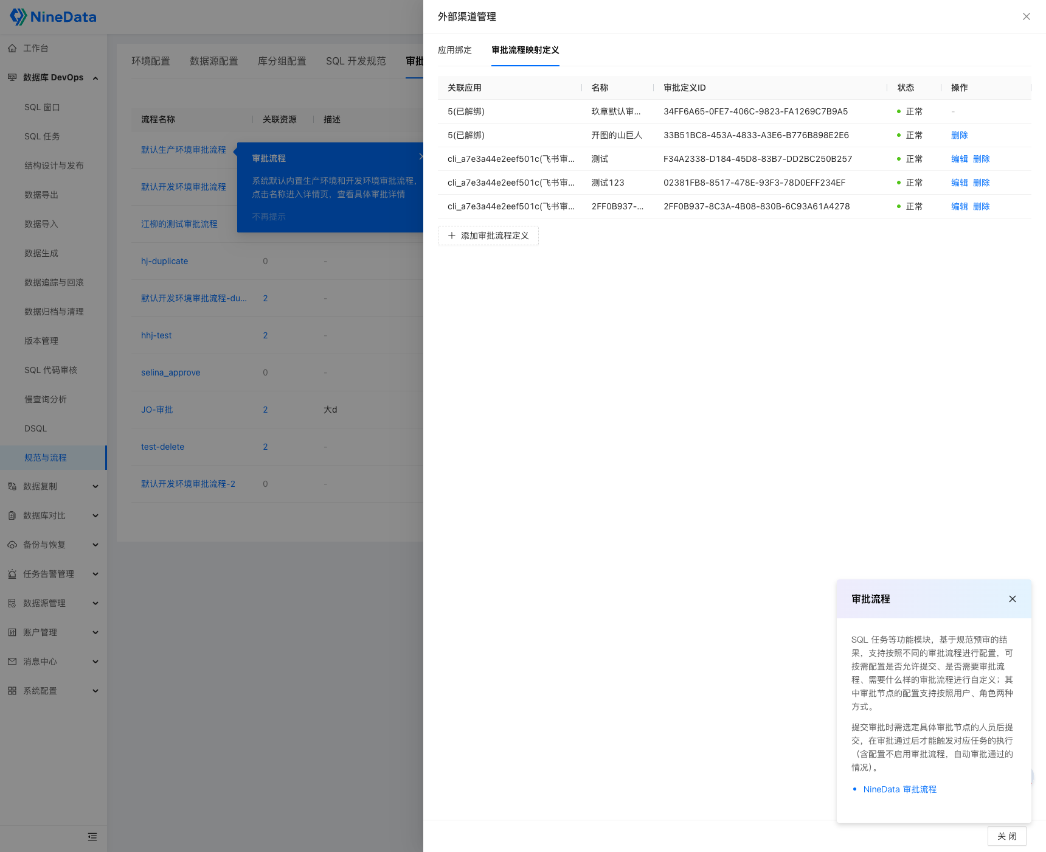Open the NineData 审批流程 link

[x=899, y=789]
